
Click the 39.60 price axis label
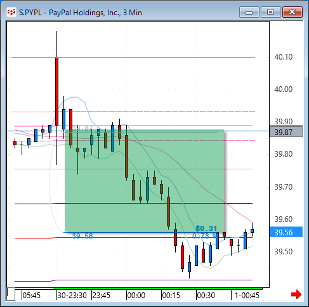click(x=283, y=219)
